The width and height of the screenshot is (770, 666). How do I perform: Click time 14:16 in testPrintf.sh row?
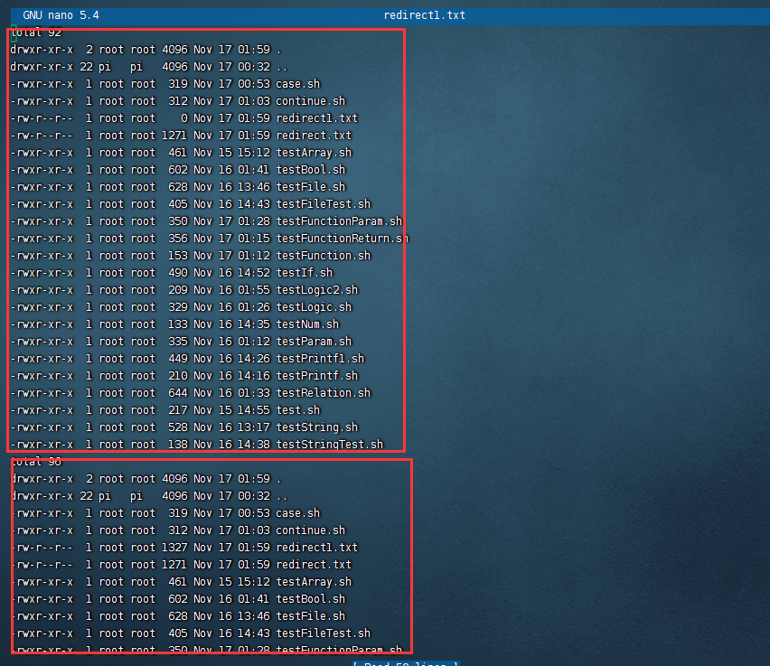254,376
